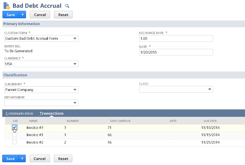Click the Date column header in transactions
The image size is (245, 165).
[x=173, y=121]
